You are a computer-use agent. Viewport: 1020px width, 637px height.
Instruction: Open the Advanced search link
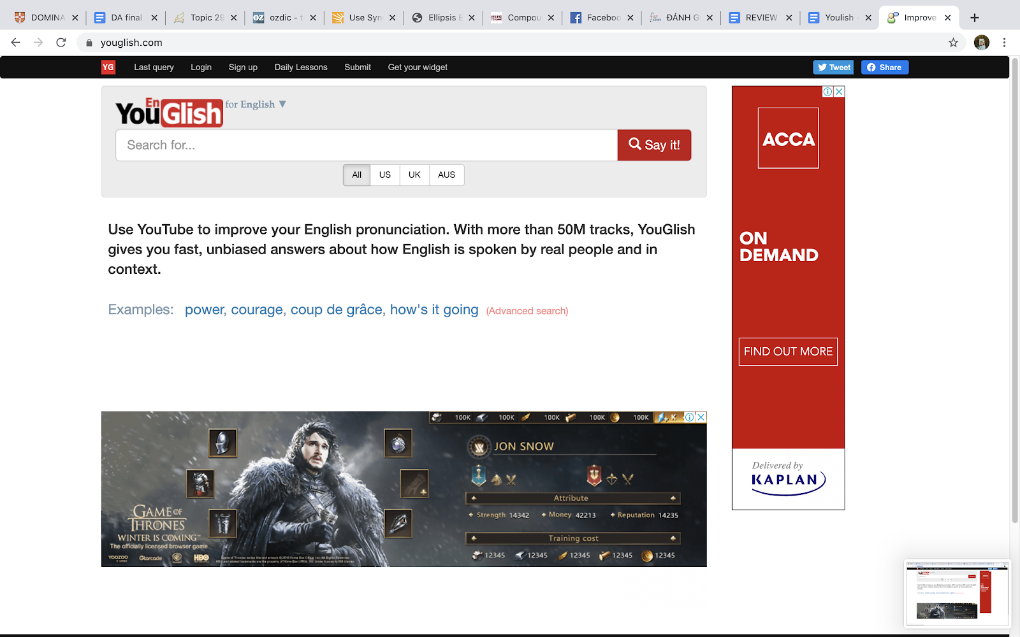[x=527, y=311]
